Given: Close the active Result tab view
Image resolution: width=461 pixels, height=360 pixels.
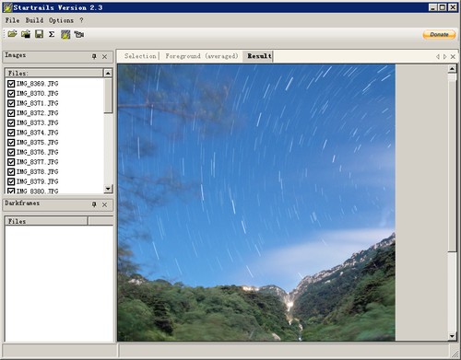Looking at the screenshot, I should click(x=453, y=56).
